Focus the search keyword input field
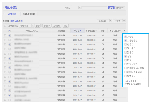Image resolution: width=152 pixels, height=105 pixels. (94, 8)
